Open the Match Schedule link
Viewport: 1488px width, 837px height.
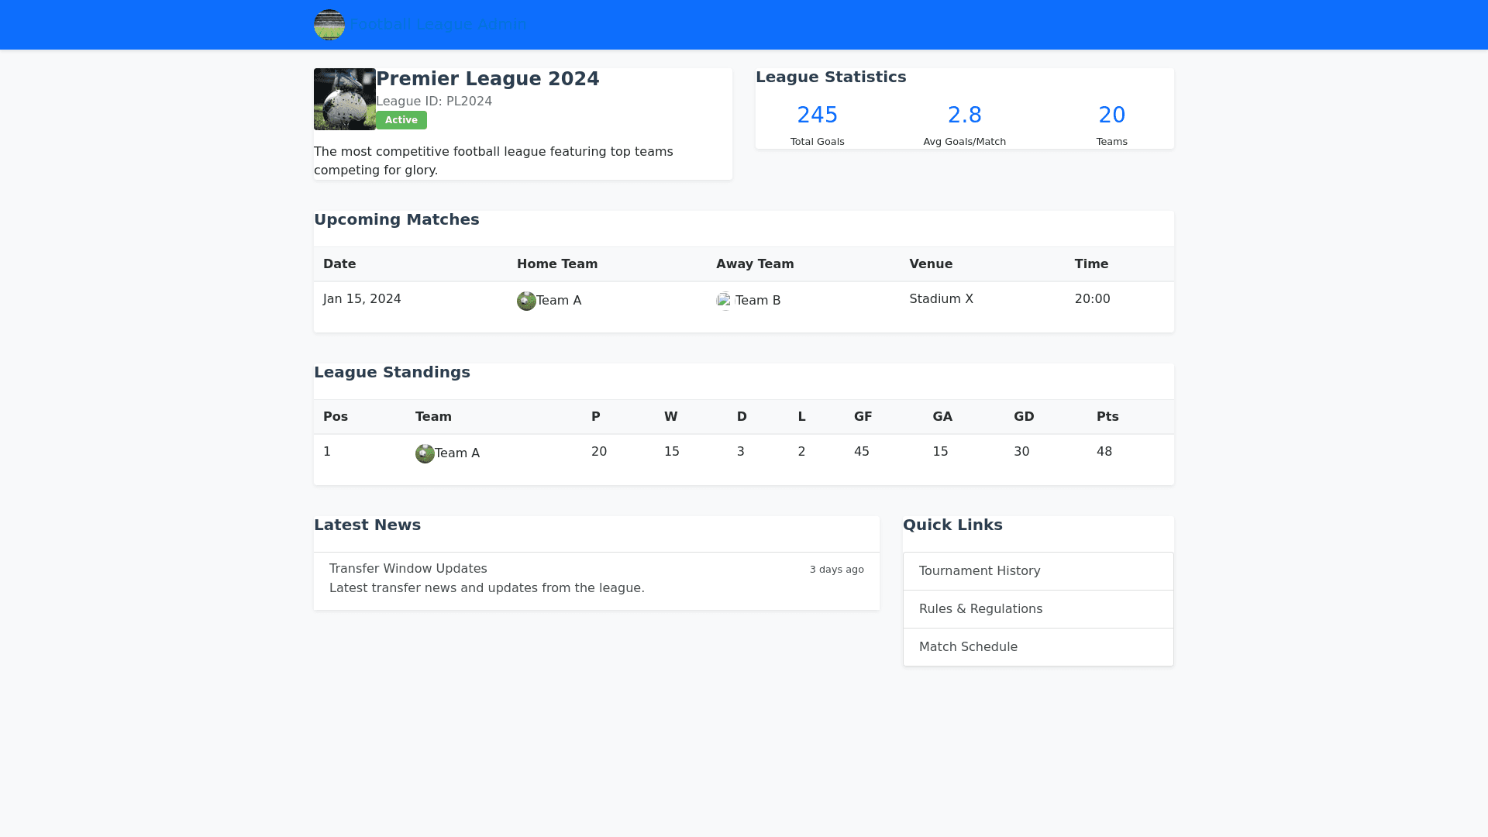click(968, 647)
